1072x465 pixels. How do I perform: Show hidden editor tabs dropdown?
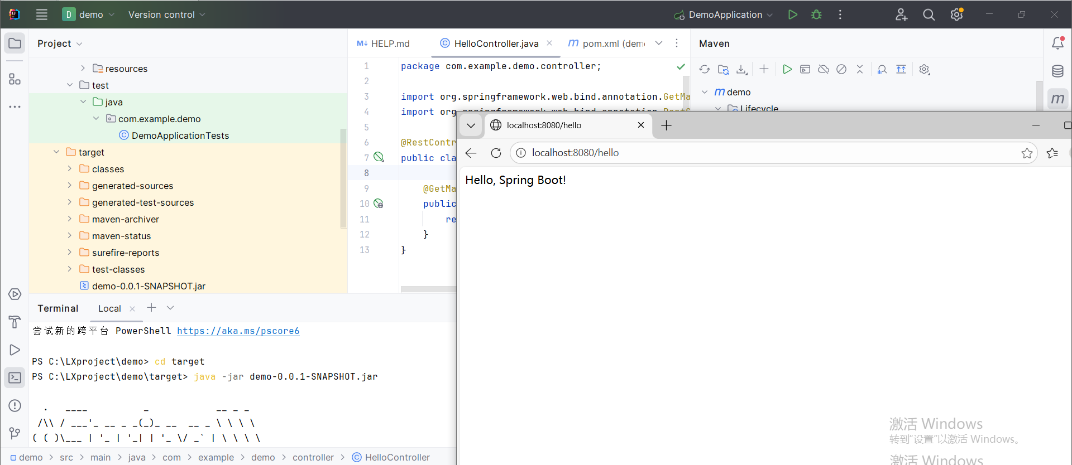pos(659,43)
